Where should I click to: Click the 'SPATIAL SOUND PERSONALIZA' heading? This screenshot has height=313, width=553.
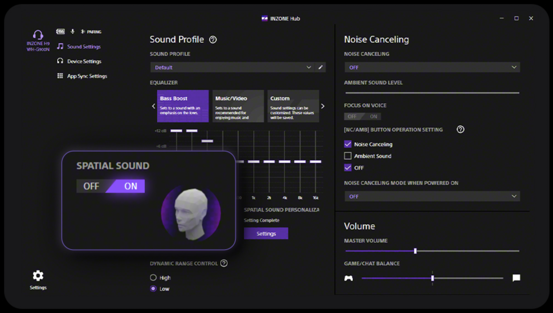point(282,210)
